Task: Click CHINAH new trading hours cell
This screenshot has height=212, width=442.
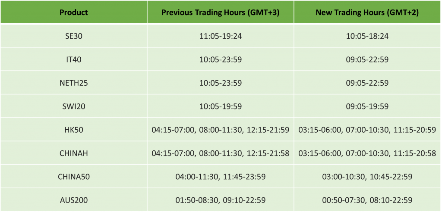Action: pos(367,153)
